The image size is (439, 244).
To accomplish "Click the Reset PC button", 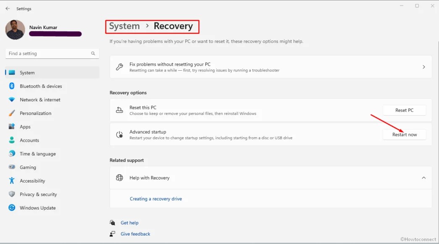I will click(x=404, y=110).
